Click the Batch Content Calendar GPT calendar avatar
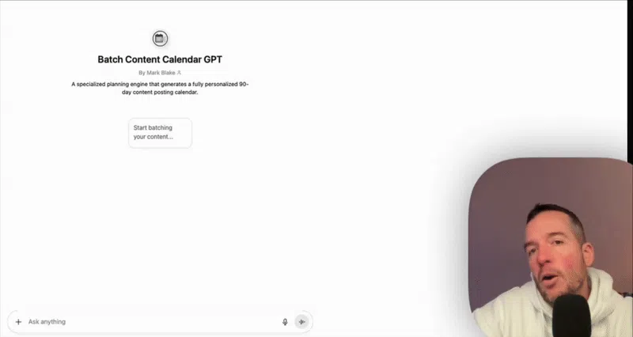The width and height of the screenshot is (633, 337). tap(160, 39)
